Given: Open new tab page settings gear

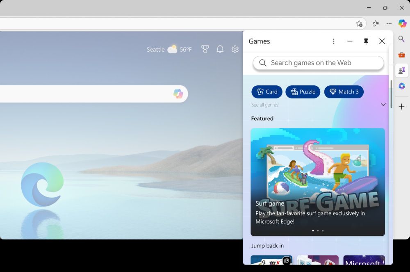Looking at the screenshot, I should (x=235, y=49).
